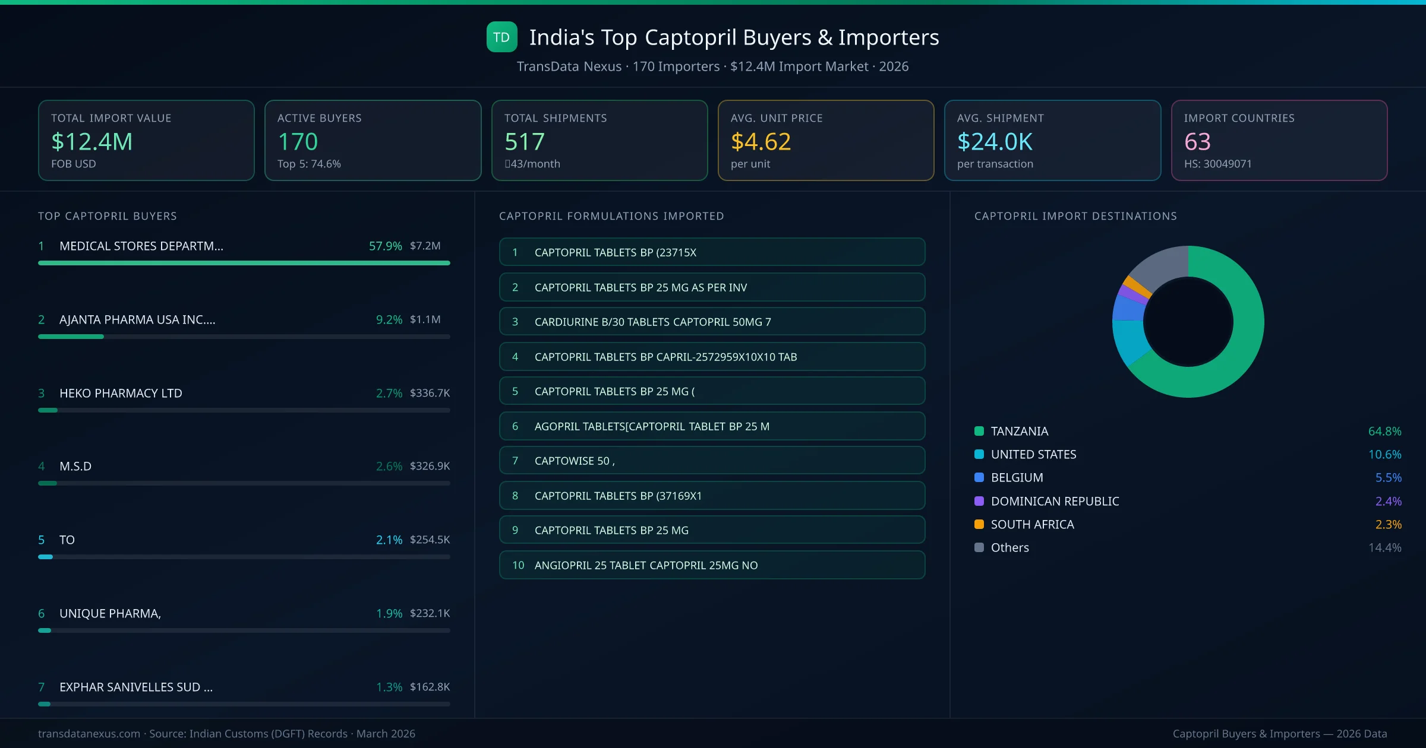
Task: Click CAPTOPRIL TABLETS BP (23715X formulation
Action: pos(712,252)
